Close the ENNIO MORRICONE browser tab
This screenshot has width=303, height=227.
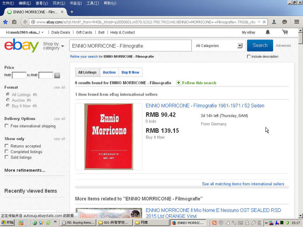pyautogui.click(x=62, y=12)
